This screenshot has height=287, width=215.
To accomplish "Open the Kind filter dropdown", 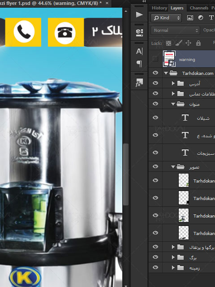I will tap(166, 18).
